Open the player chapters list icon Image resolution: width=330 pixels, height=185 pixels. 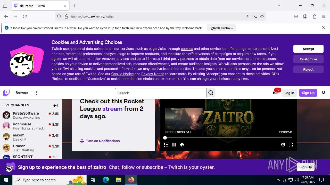pyautogui.click(x=166, y=145)
